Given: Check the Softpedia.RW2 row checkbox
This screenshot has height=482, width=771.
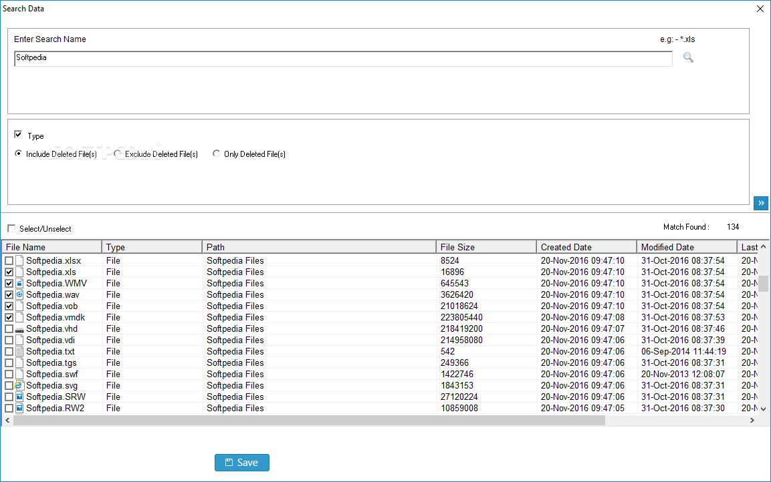Looking at the screenshot, I should (9, 408).
